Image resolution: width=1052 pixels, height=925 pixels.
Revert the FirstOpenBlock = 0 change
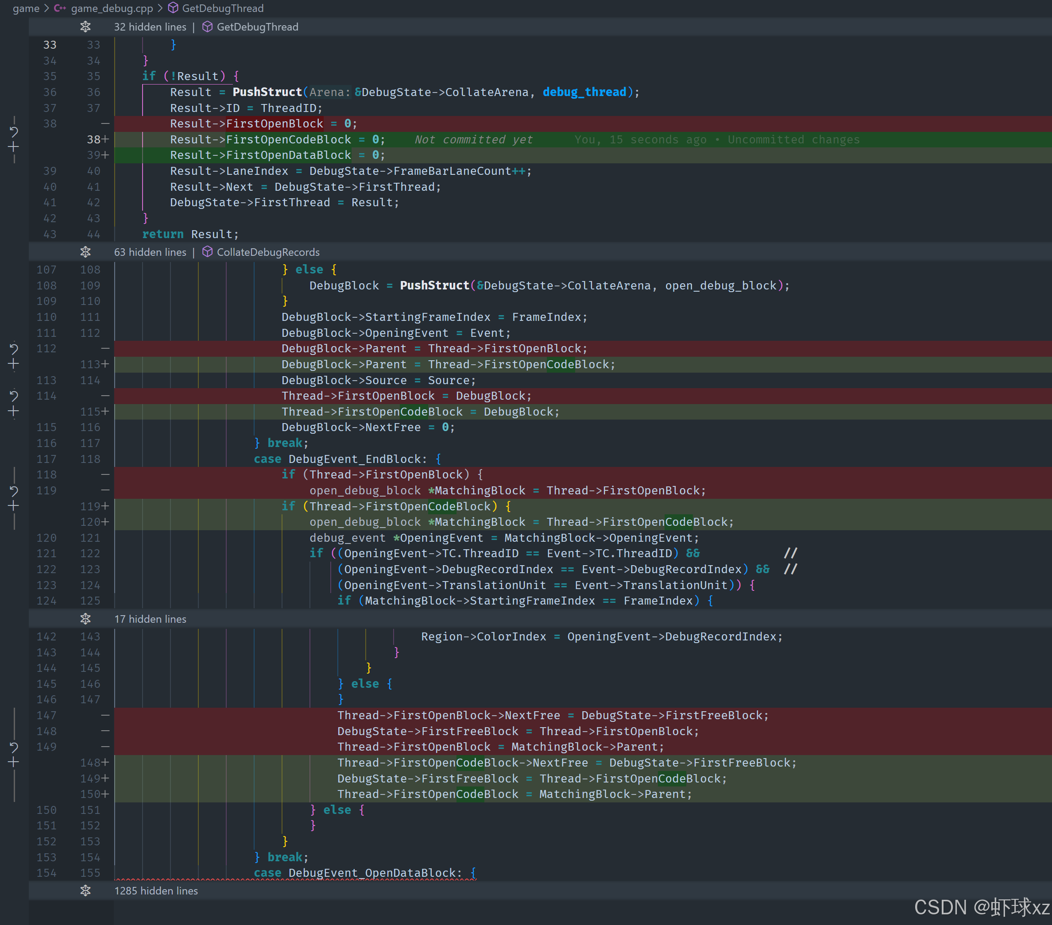[x=14, y=132]
